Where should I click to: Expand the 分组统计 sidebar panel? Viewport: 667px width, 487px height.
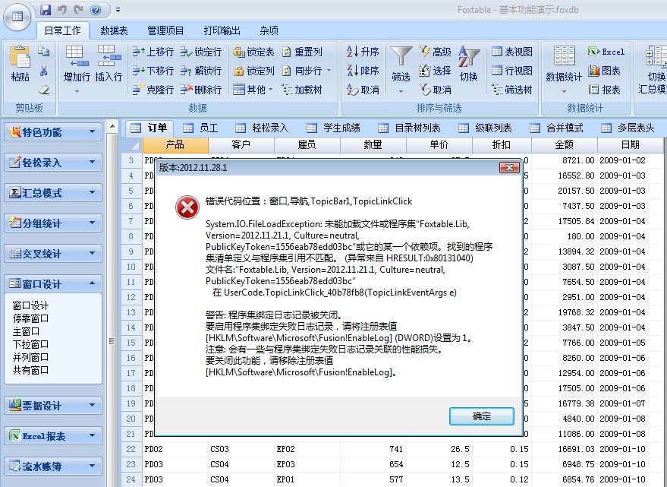[53, 223]
